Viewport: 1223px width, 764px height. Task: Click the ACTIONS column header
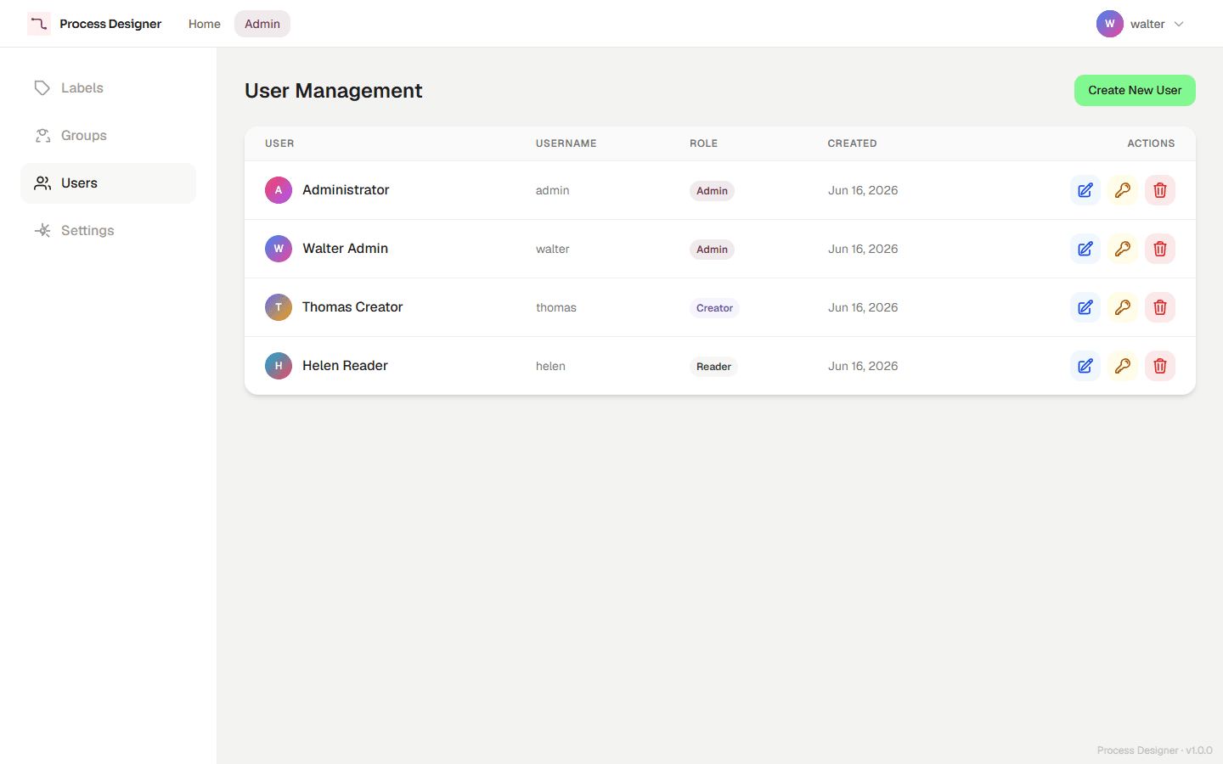pos(1151,143)
